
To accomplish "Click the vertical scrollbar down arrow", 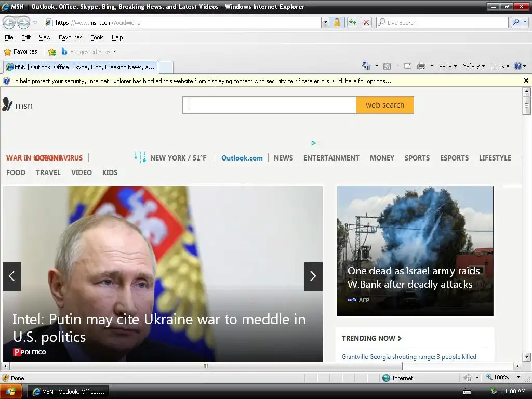I will [526, 357].
